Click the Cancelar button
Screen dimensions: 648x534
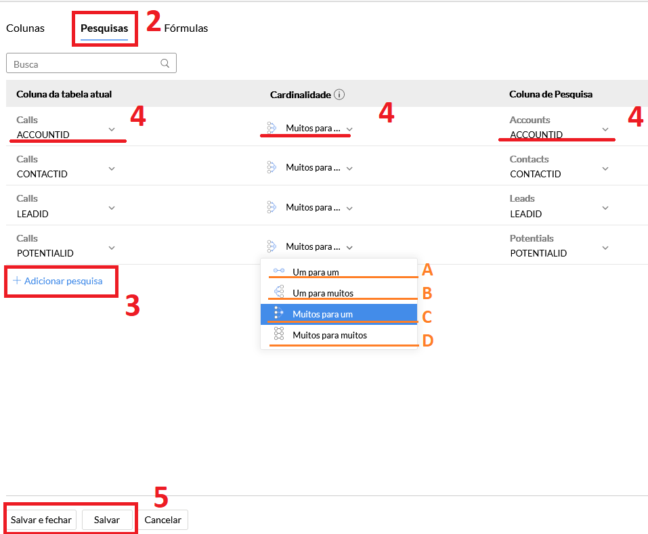163,520
